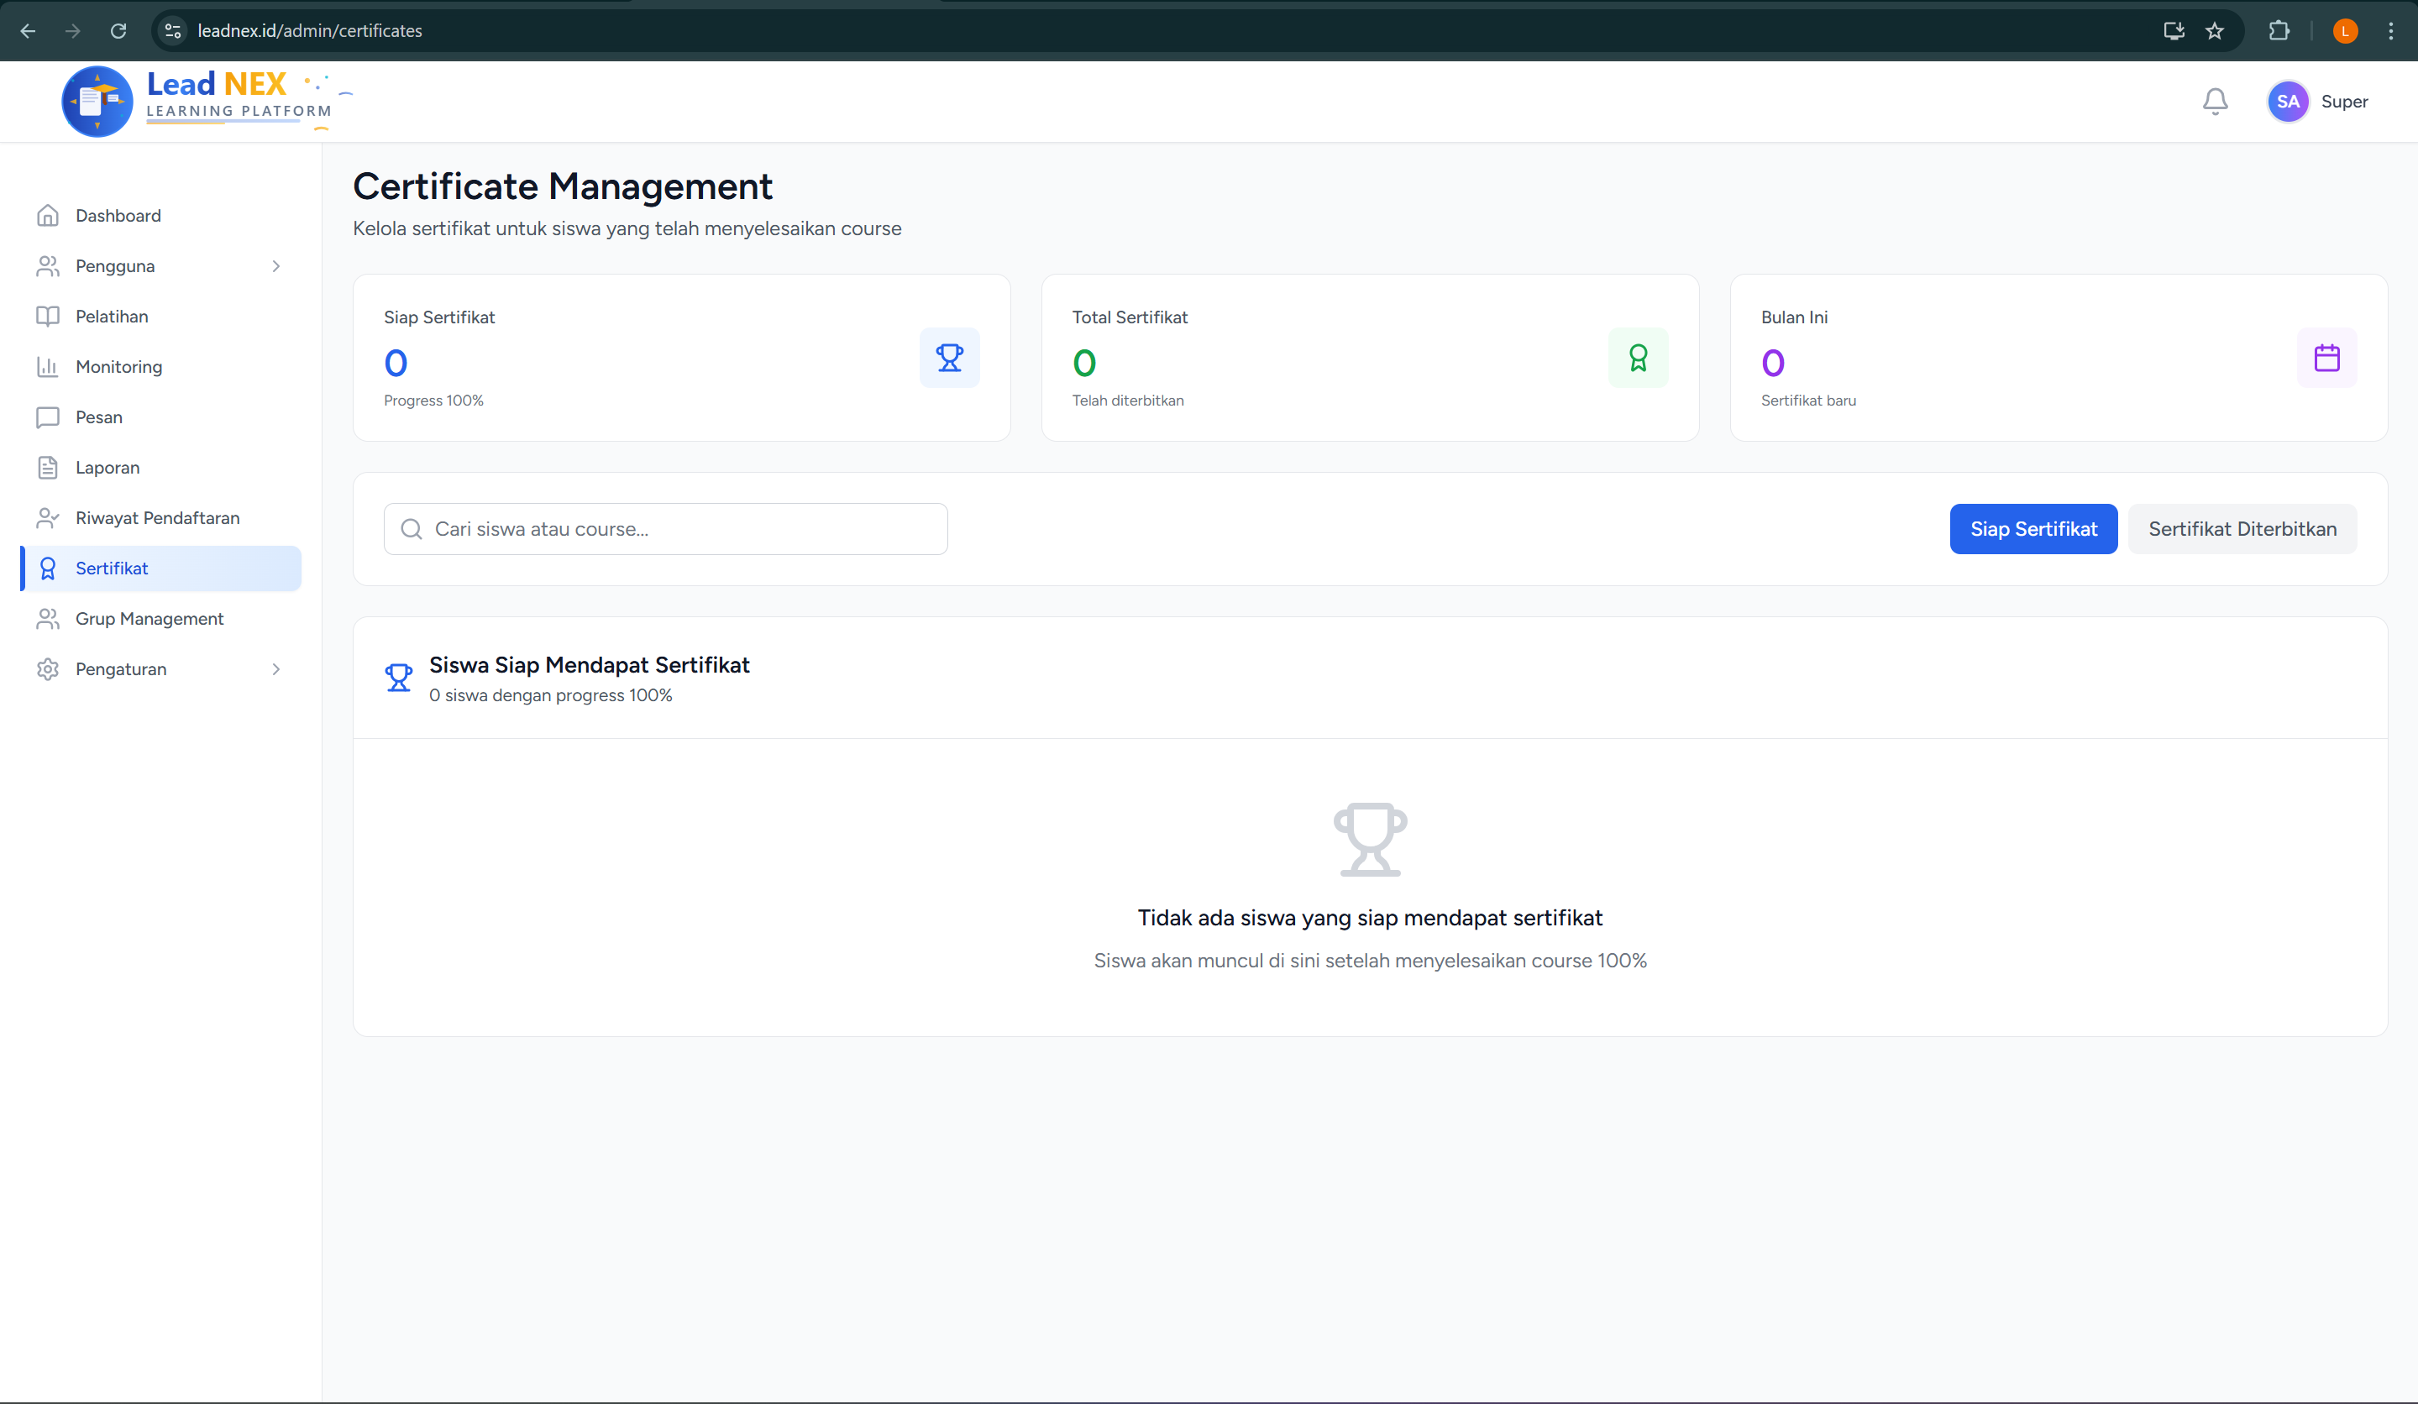Image resolution: width=2418 pixels, height=1404 pixels.
Task: Click the purple calendar icon in Bulan Ini card
Action: click(2326, 358)
